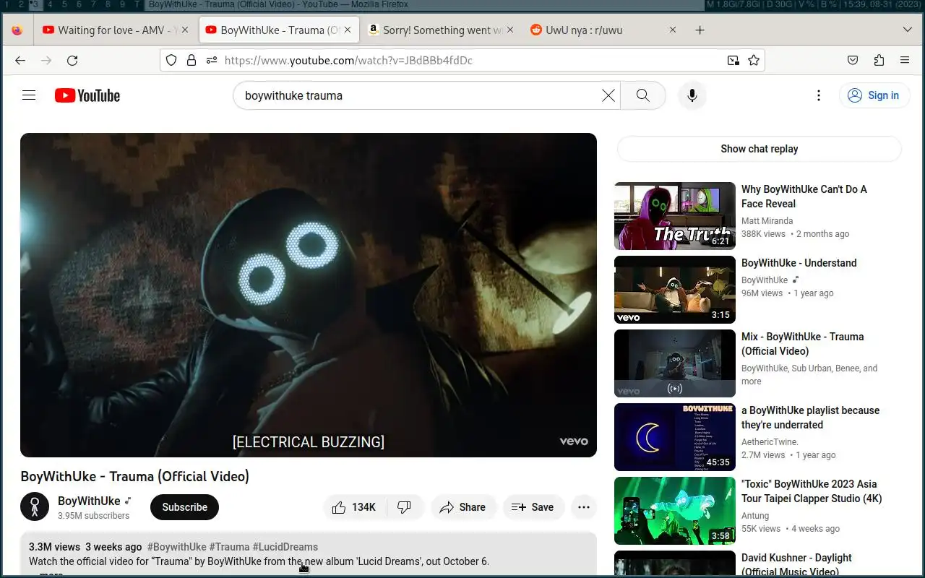Like the video (134K thumbs up)
Screen dimensions: 925x578
tap(354, 507)
